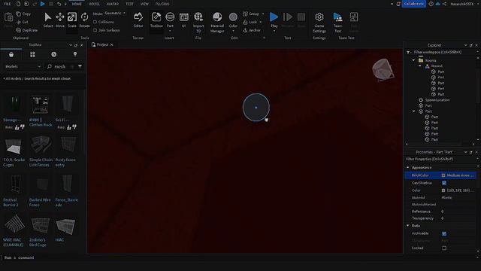Insert a Part from the ribbon
Screen dimensions: 481x271
(x=170, y=19)
